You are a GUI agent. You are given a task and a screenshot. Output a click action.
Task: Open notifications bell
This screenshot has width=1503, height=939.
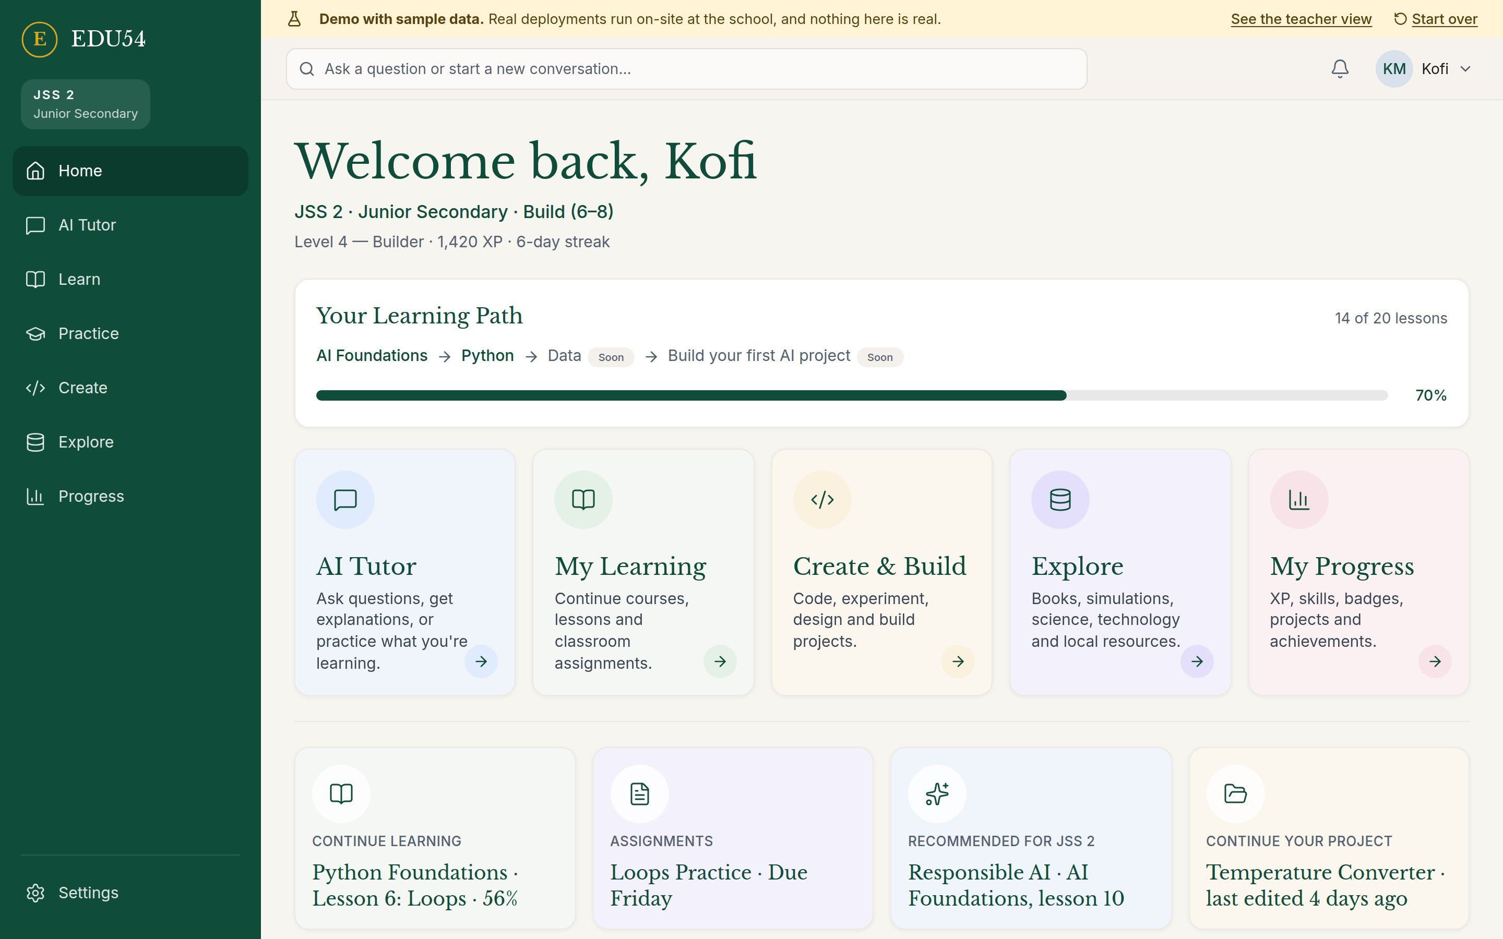click(x=1340, y=69)
